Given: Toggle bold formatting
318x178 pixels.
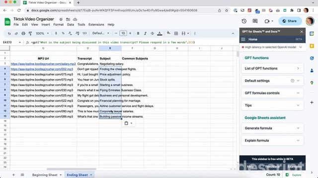Looking at the screenshot, I should tap(138, 34).
